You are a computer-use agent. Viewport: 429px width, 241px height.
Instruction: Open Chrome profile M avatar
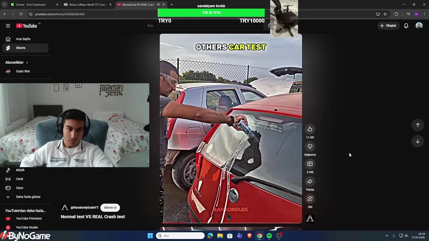(x=416, y=14)
